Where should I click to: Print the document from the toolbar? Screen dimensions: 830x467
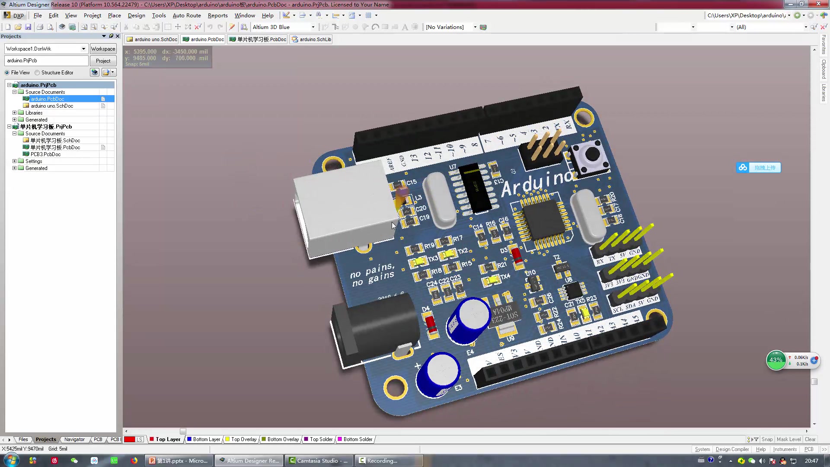coord(40,27)
